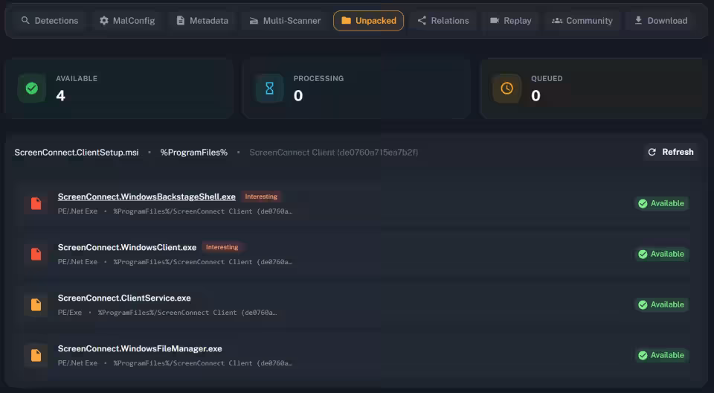Click the folder icon on Unpacked tab

point(346,21)
